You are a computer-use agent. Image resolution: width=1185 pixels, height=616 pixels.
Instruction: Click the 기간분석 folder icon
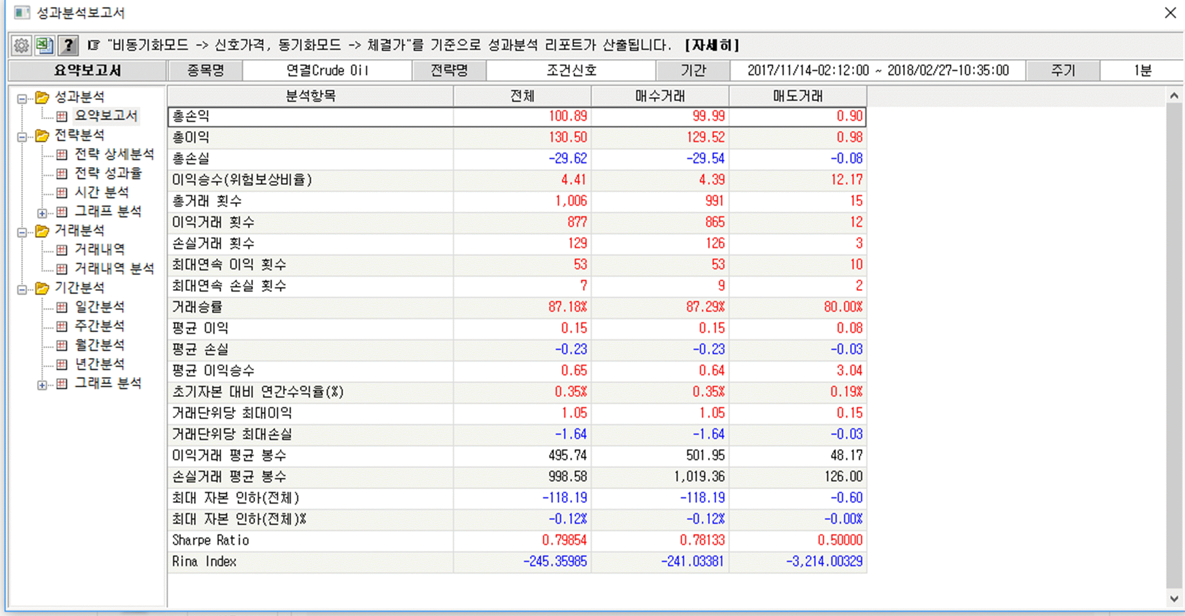41,288
